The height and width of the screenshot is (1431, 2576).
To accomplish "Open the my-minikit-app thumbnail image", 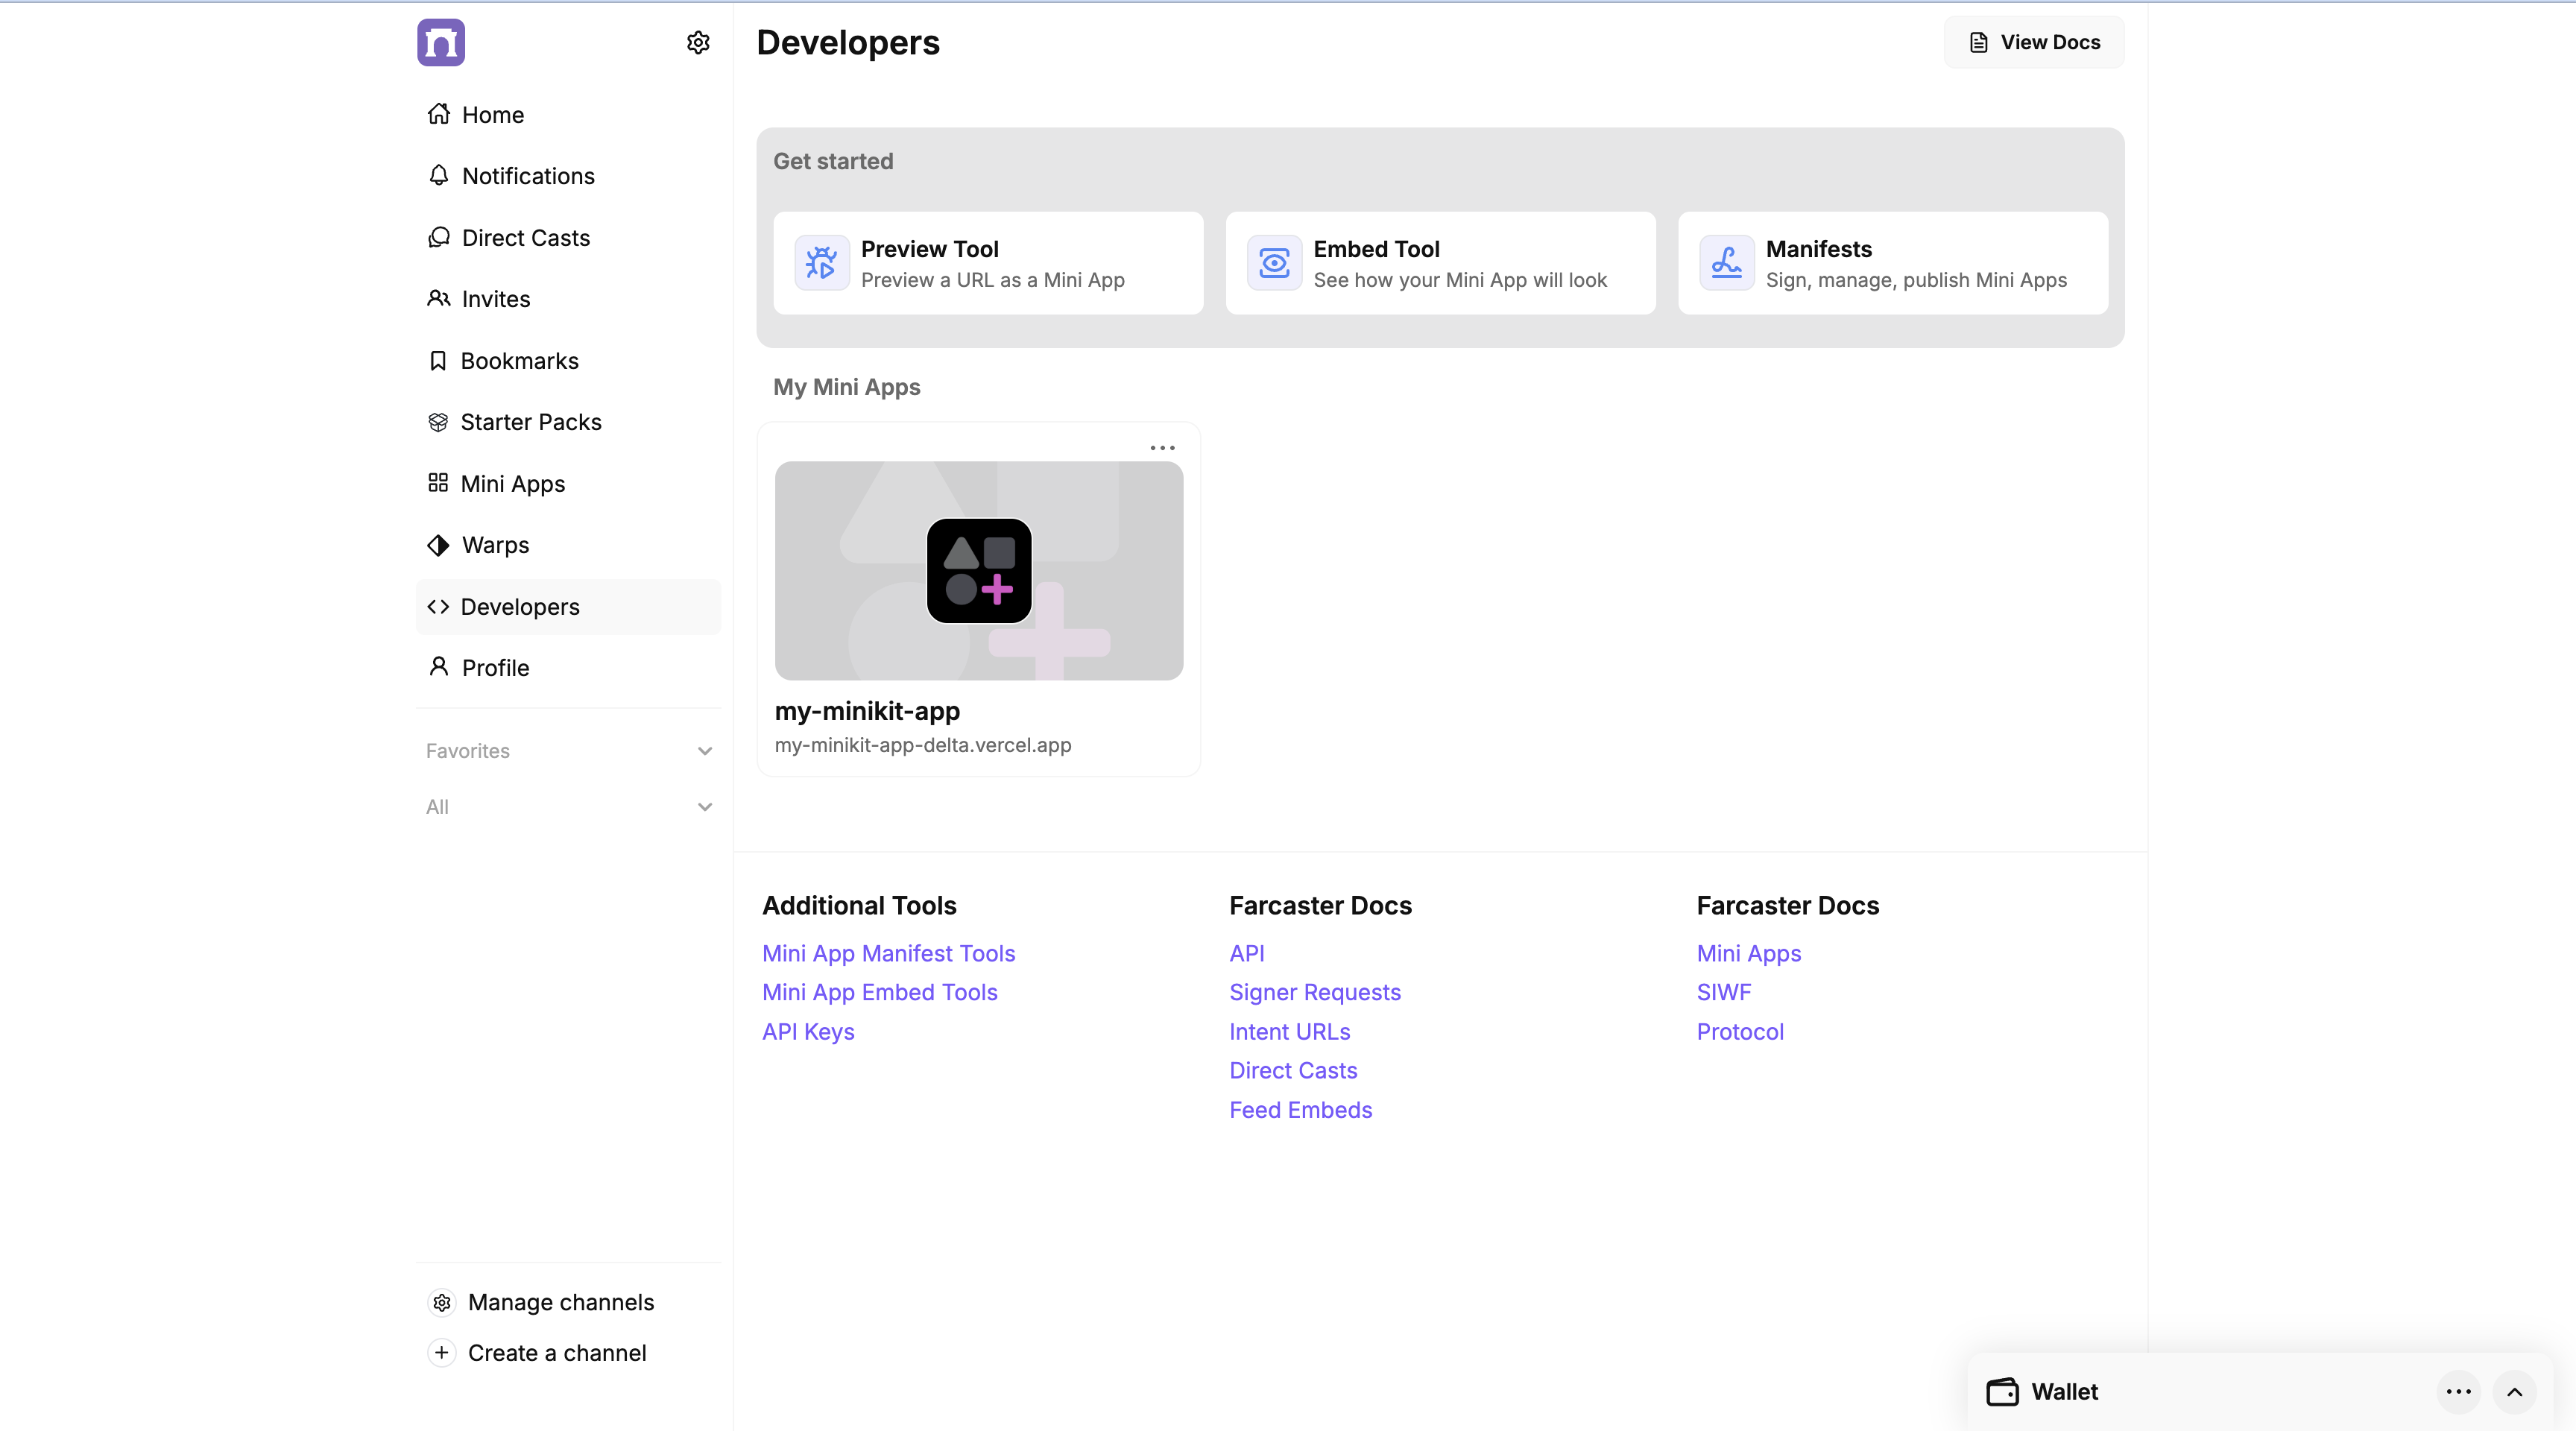I will click(978, 570).
